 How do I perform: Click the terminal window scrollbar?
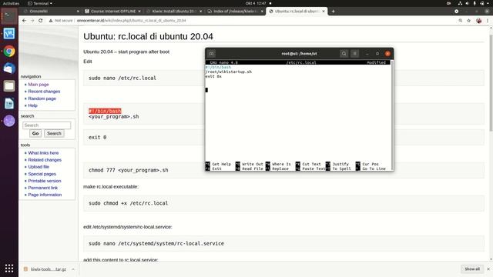pyautogui.click(x=392, y=115)
